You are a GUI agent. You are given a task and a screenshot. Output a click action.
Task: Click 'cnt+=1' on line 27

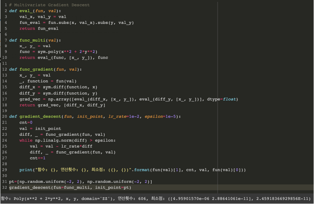pos(38,158)
